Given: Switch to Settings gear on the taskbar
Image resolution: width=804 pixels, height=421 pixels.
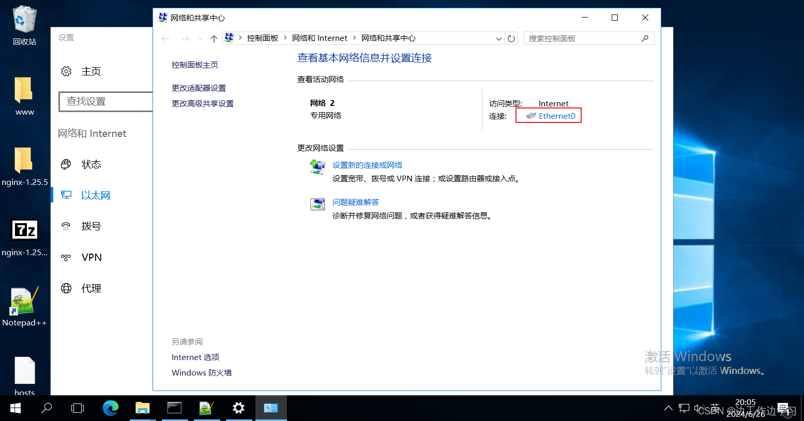Looking at the screenshot, I should pos(238,409).
